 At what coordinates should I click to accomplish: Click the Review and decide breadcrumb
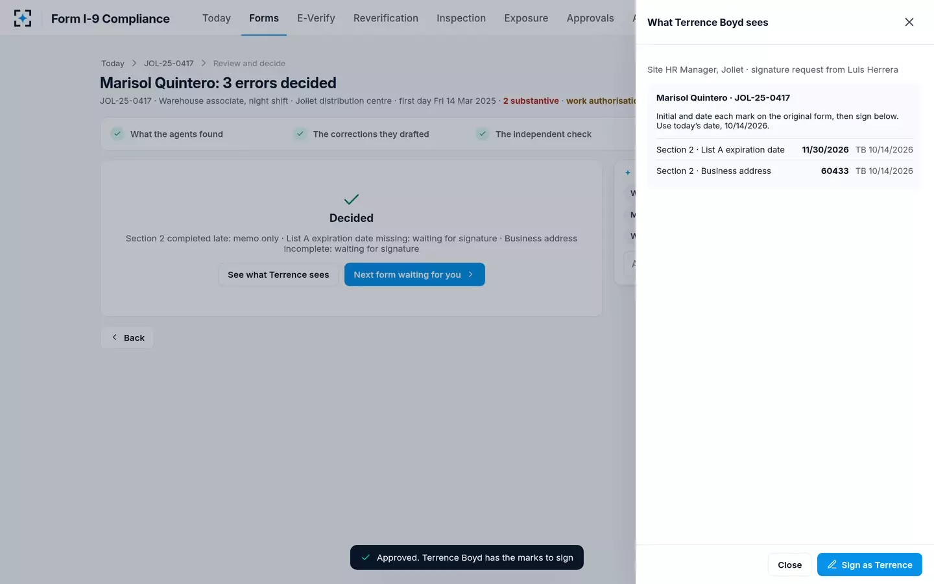[249, 63]
